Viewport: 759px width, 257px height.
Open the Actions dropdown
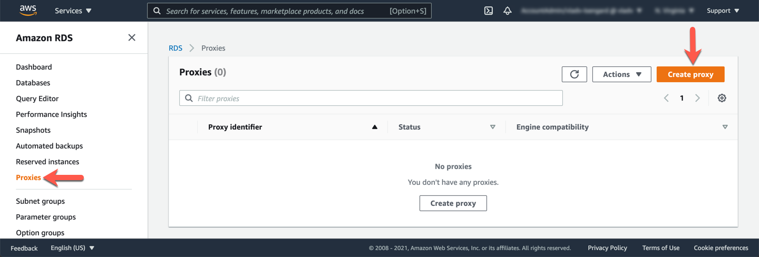[621, 74]
